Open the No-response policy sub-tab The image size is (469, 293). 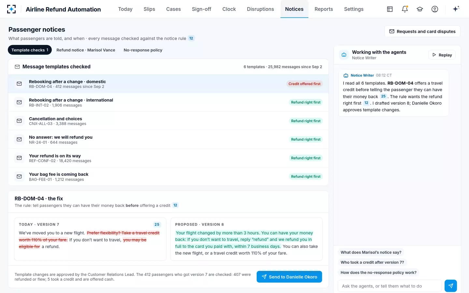143,50
